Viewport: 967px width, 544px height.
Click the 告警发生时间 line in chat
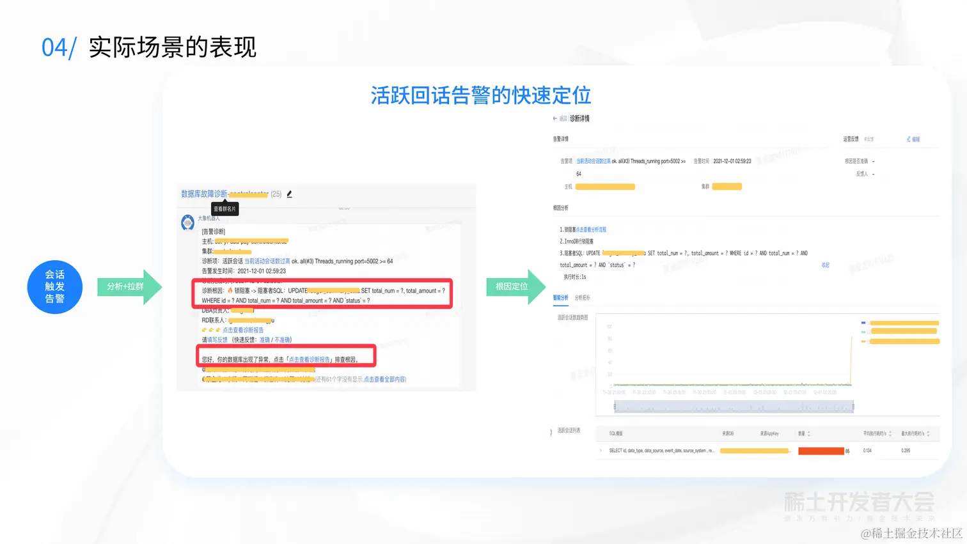244,271
